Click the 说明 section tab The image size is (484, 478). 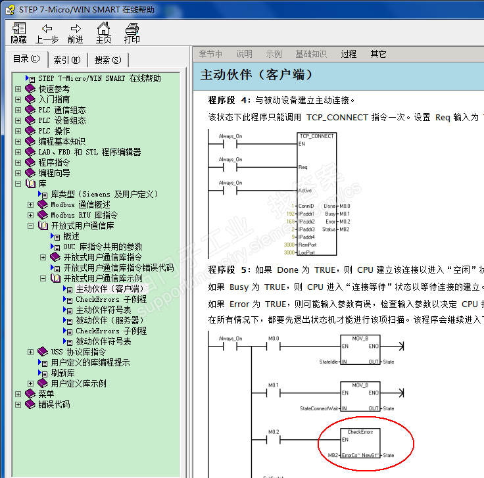tap(244, 54)
